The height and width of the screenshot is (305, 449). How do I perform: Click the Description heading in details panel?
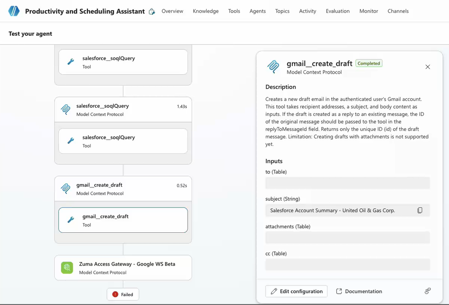(280, 87)
